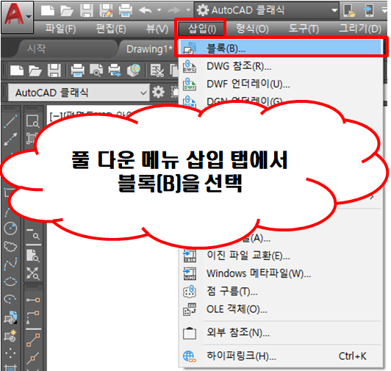The width and height of the screenshot is (391, 371).
Task: Select 블록(B)... from the Insert menu
Action: [281, 48]
